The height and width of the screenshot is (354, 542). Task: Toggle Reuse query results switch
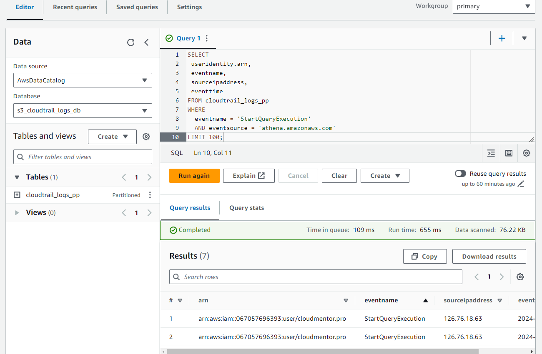pyautogui.click(x=460, y=174)
